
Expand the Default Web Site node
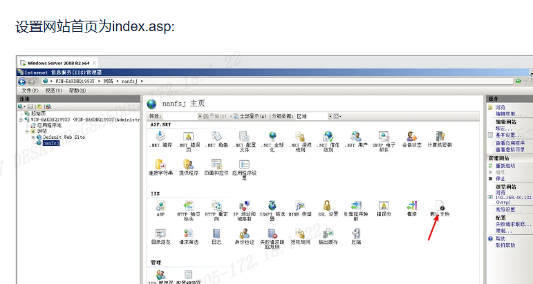click(x=33, y=138)
